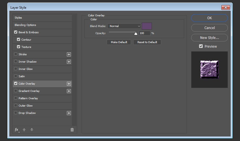Click the Cancel button
240x141 pixels.
210,28
